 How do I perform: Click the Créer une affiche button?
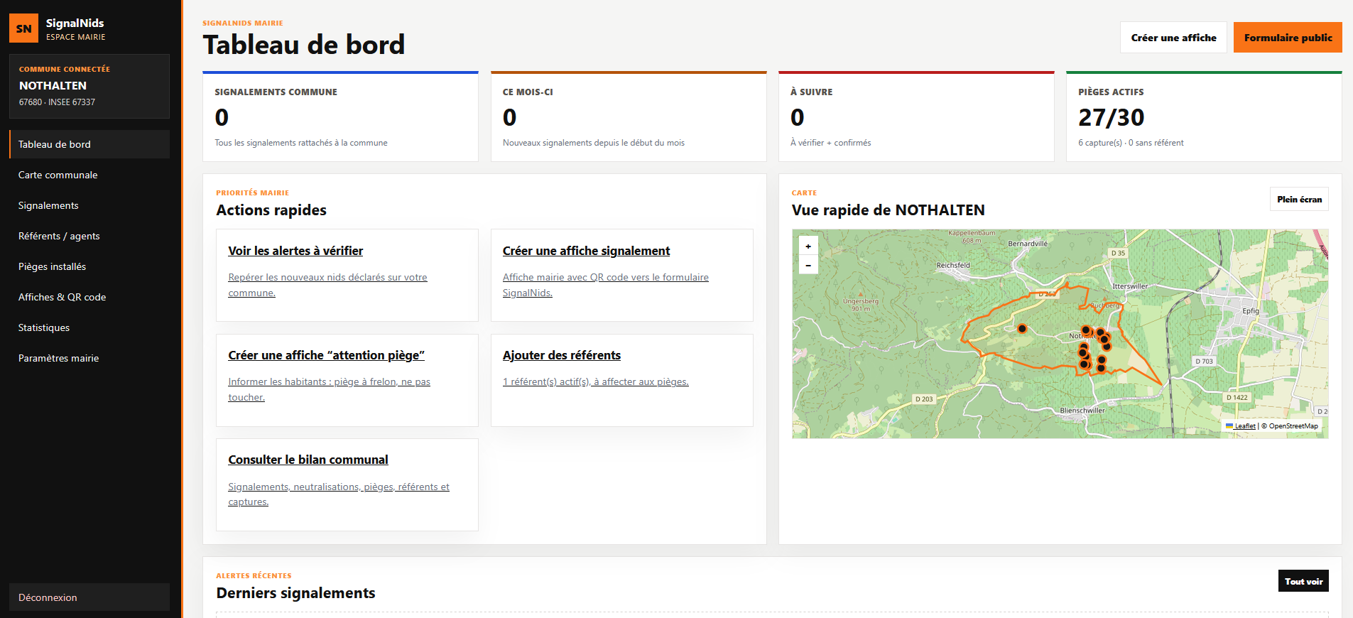coord(1173,38)
